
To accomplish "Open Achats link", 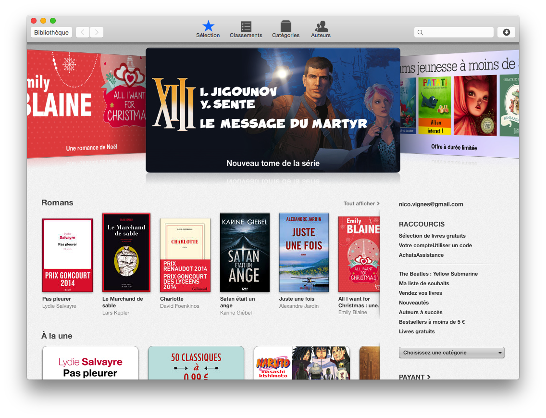I will 407,255.
